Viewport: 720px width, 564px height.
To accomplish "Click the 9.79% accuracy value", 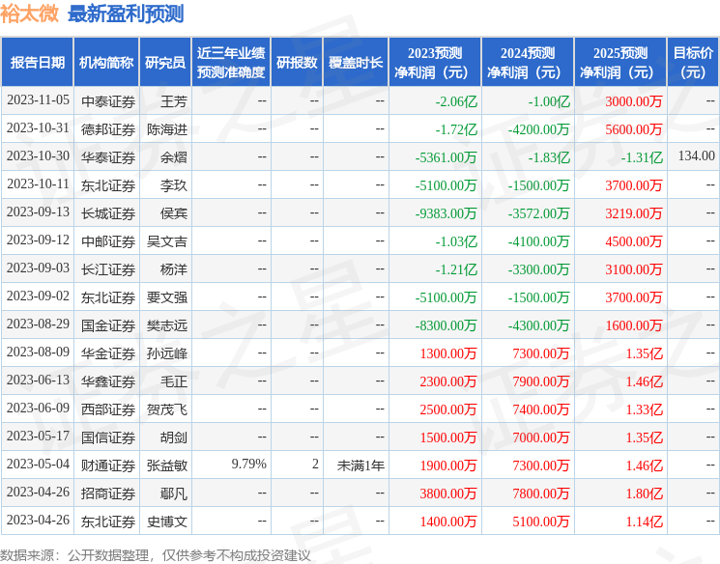I will pos(249,464).
